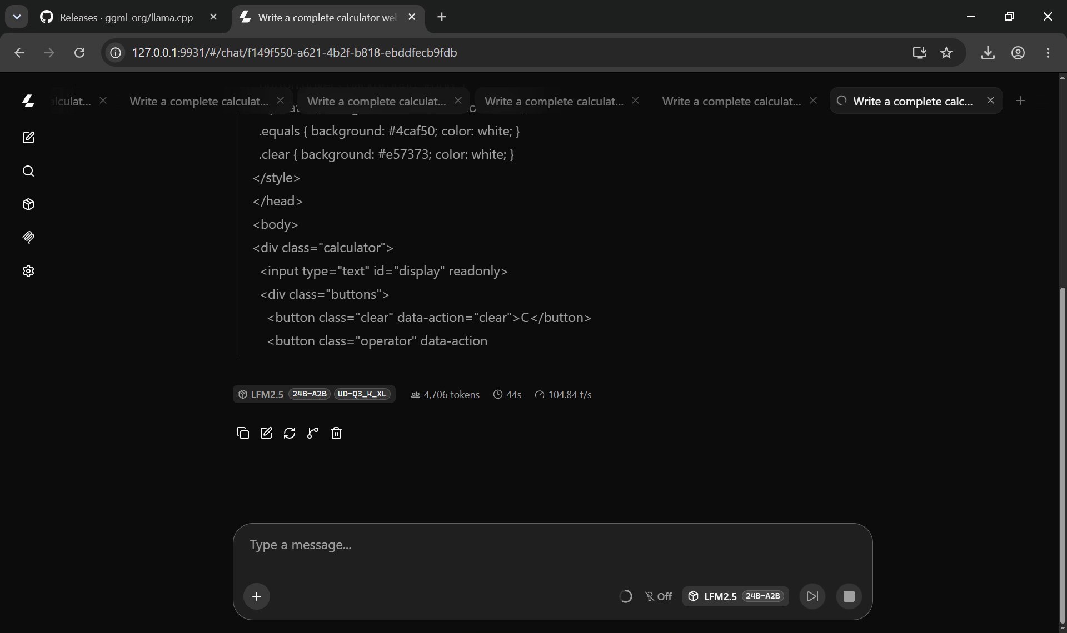The width and height of the screenshot is (1067, 633).
Task: Click the 104.84 t/s speed statistic
Action: (563, 395)
